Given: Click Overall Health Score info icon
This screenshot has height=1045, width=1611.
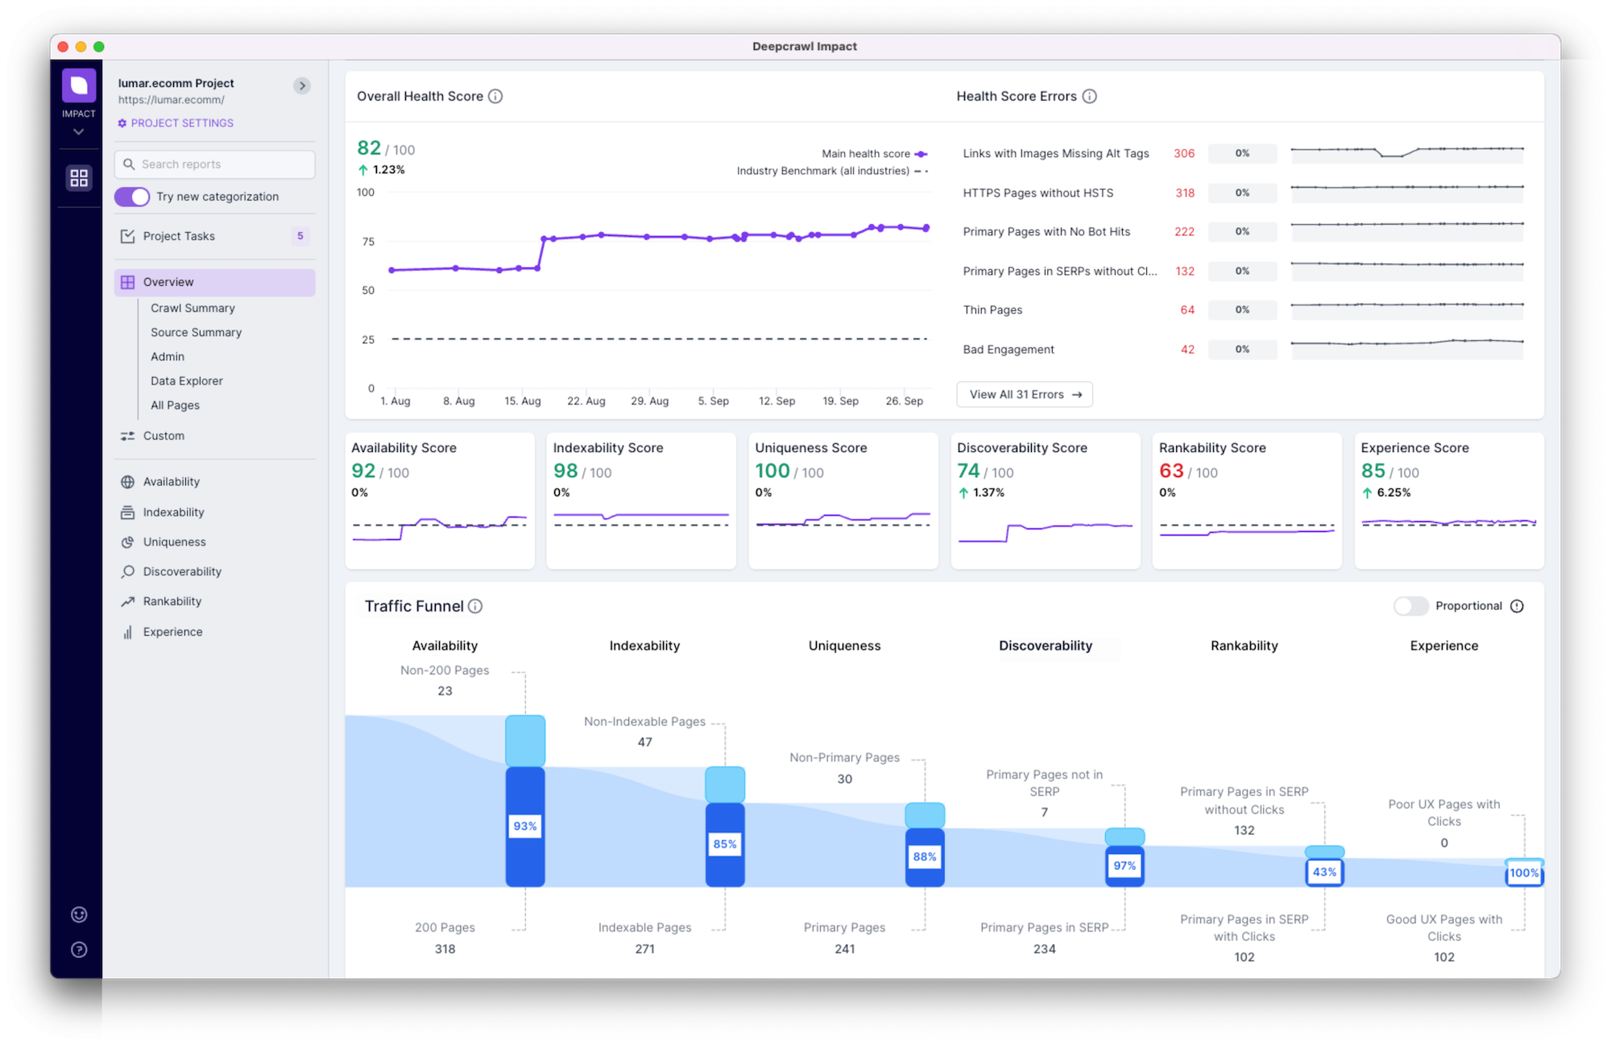Looking at the screenshot, I should (495, 97).
